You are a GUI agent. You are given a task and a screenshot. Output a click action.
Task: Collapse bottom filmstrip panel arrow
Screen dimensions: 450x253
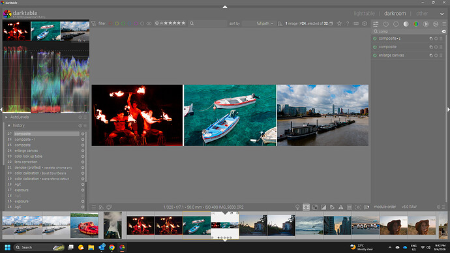225,241
